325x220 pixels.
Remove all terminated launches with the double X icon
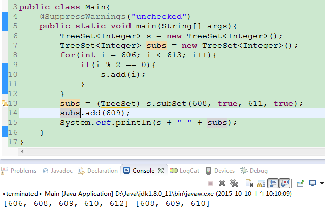234,183
